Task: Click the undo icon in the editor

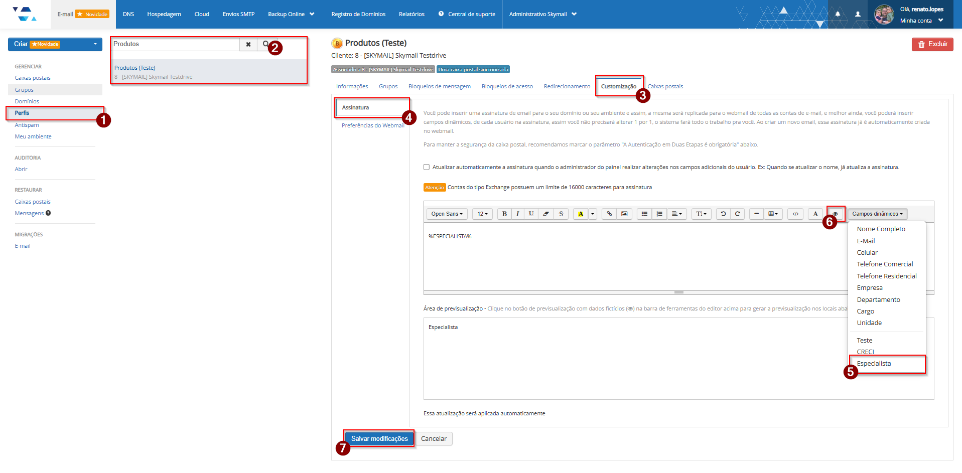Action: pyautogui.click(x=723, y=214)
